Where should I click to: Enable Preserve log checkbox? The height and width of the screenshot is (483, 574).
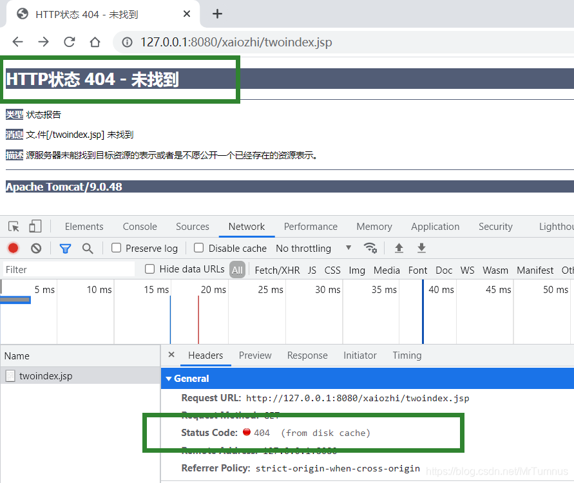click(x=117, y=248)
